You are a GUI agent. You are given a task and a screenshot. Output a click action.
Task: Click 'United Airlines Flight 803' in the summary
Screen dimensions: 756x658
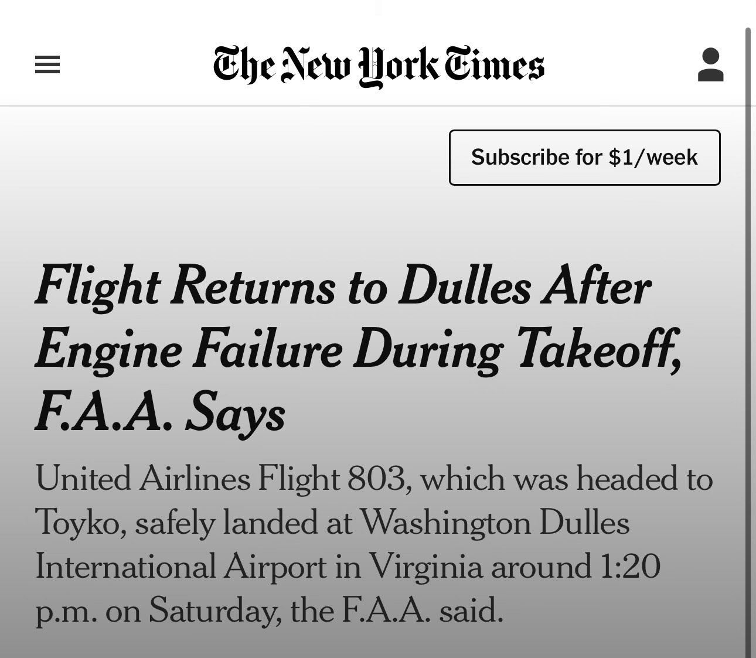[x=220, y=478]
